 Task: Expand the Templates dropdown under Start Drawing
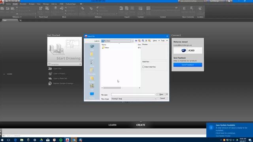[80, 64]
